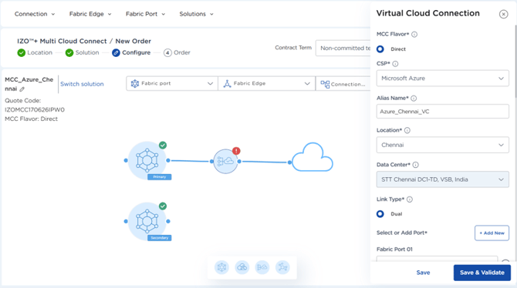Open the Connection menu
This screenshot has width=517, height=288.
35,14
